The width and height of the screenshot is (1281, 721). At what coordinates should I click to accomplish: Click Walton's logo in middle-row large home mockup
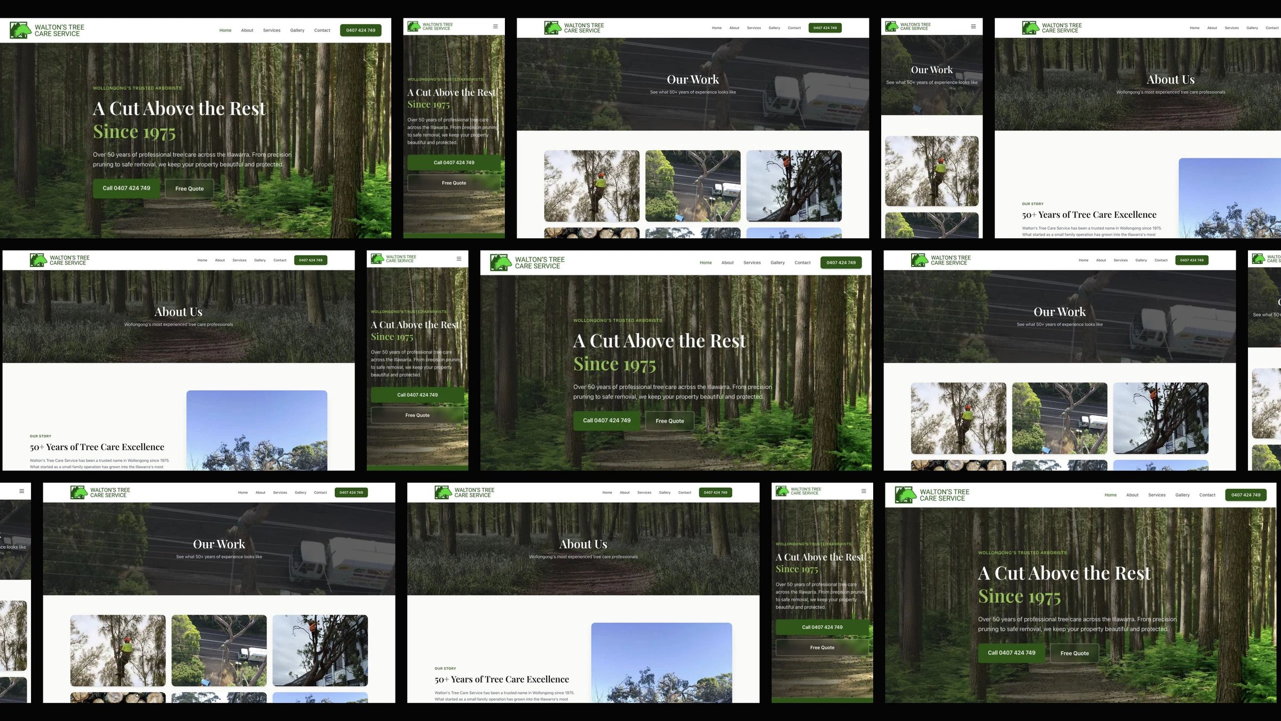[x=527, y=263]
